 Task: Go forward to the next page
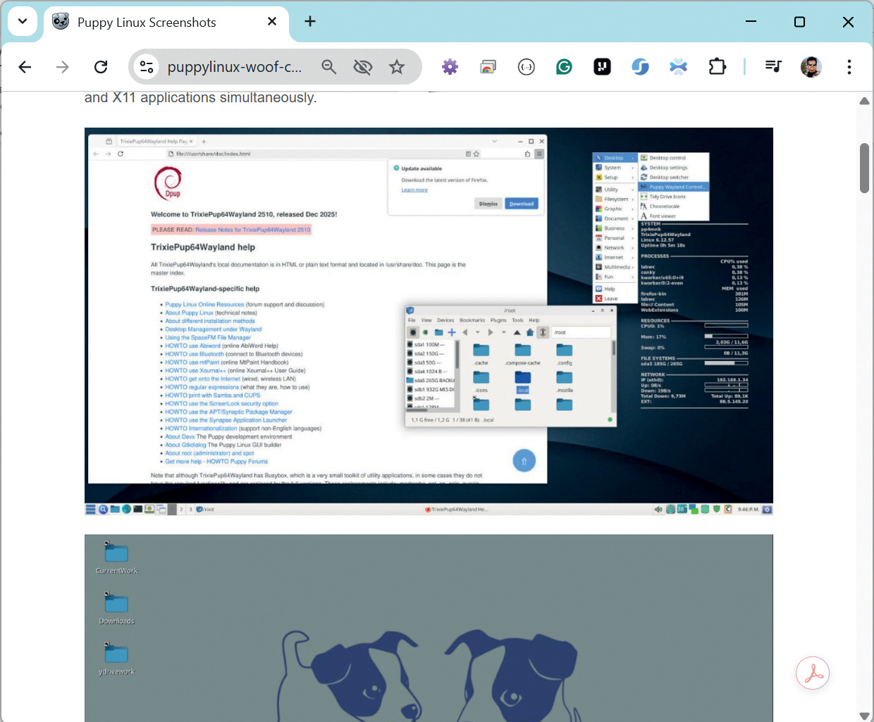63,67
